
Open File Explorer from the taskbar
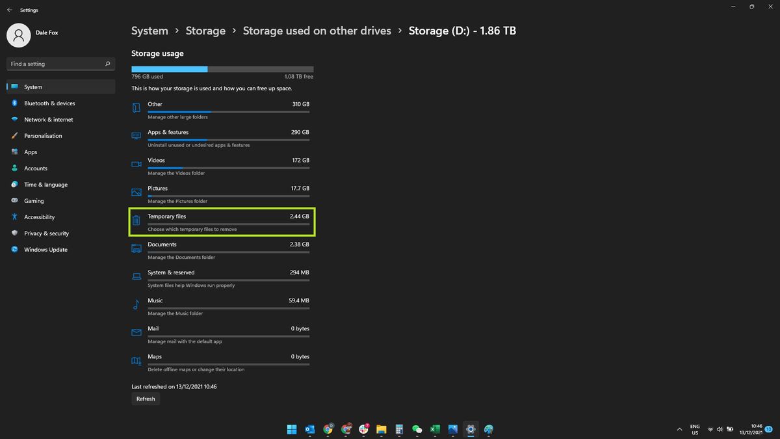click(382, 429)
